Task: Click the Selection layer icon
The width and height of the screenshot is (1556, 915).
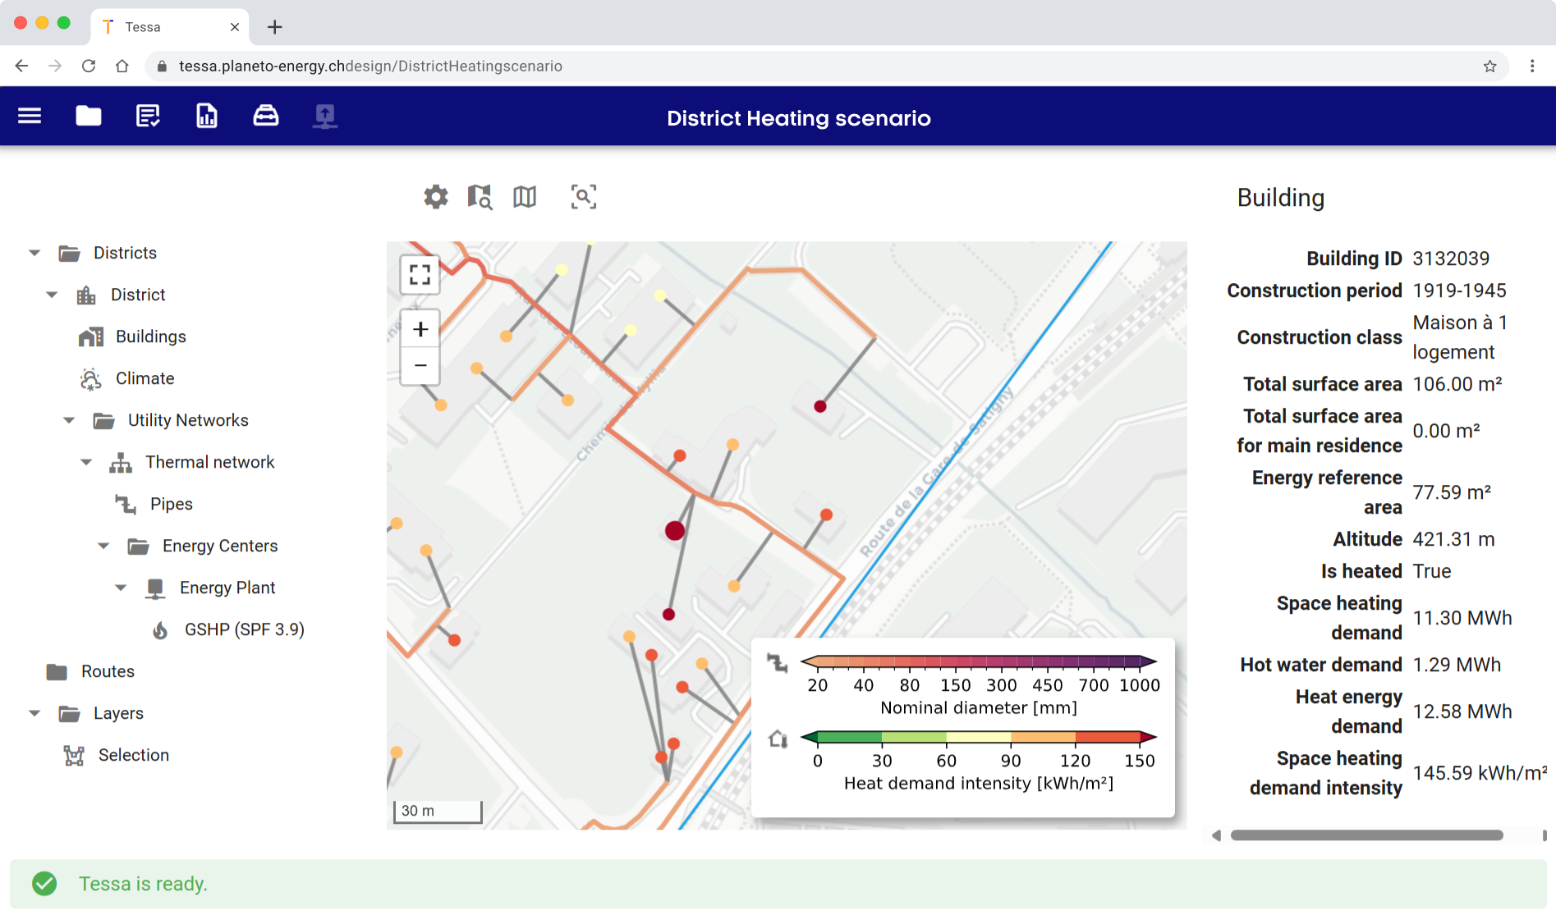Action: (x=74, y=755)
